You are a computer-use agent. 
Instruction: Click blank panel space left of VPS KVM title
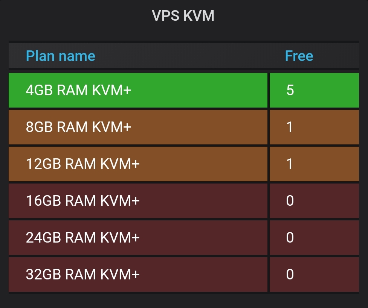[x=75, y=16]
